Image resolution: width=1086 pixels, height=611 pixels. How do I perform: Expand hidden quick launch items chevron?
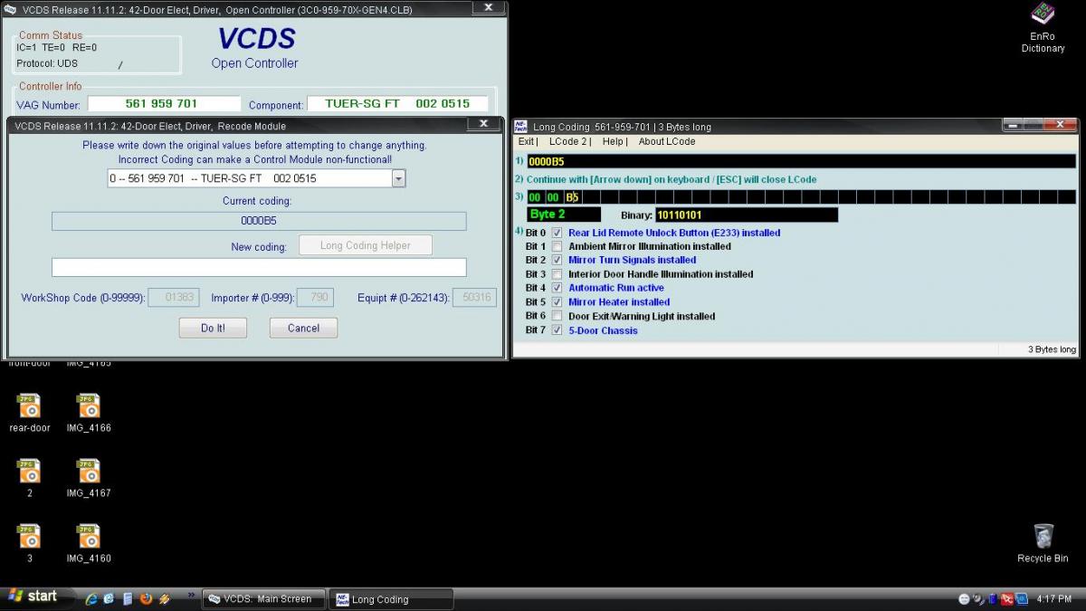coord(191,595)
